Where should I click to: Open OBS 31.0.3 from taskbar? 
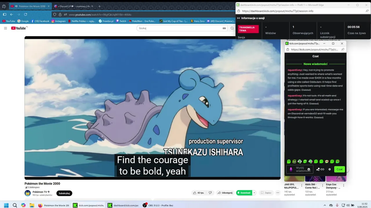click(x=158, y=205)
